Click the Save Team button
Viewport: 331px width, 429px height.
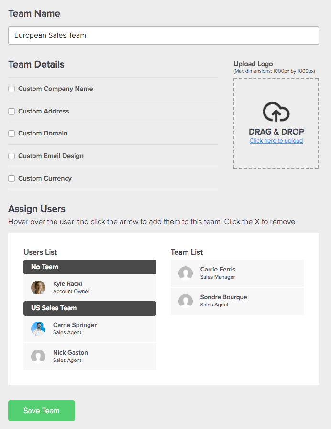42,411
